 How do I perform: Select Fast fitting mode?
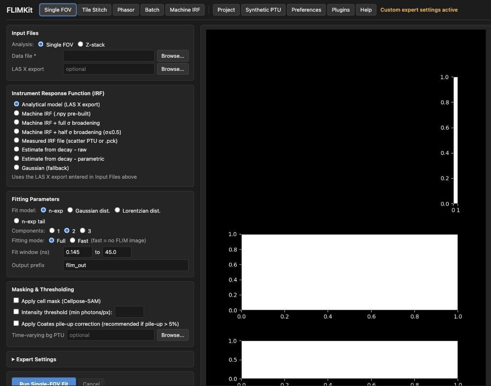73,240
